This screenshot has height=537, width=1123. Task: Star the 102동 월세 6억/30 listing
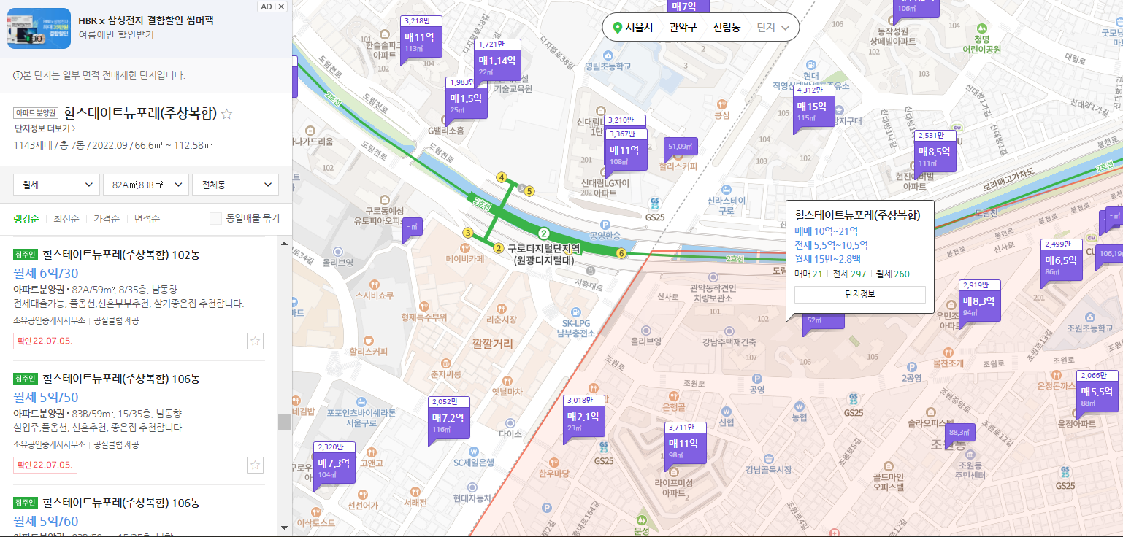(x=255, y=341)
